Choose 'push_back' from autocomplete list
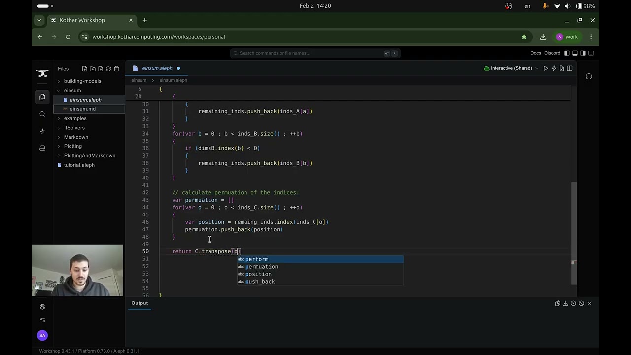 [x=320, y=282]
